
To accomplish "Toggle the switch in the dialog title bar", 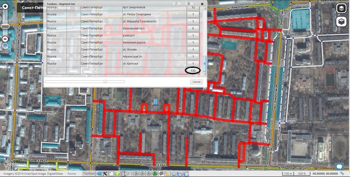I will pos(189,3).
